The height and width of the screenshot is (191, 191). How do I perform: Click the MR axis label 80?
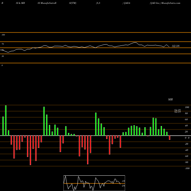pyautogui.click(x=186, y=113)
